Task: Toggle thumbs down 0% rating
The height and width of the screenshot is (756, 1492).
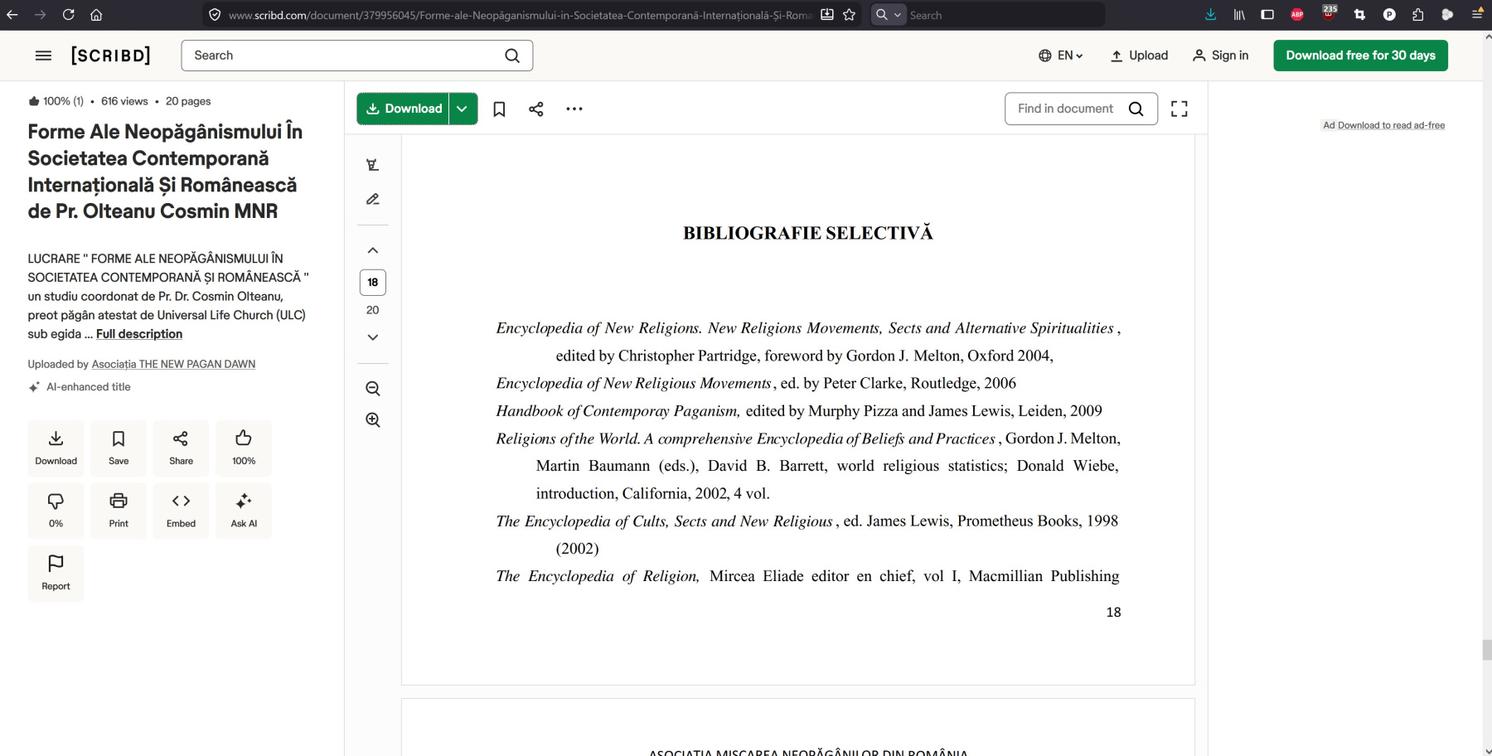Action: click(x=56, y=511)
